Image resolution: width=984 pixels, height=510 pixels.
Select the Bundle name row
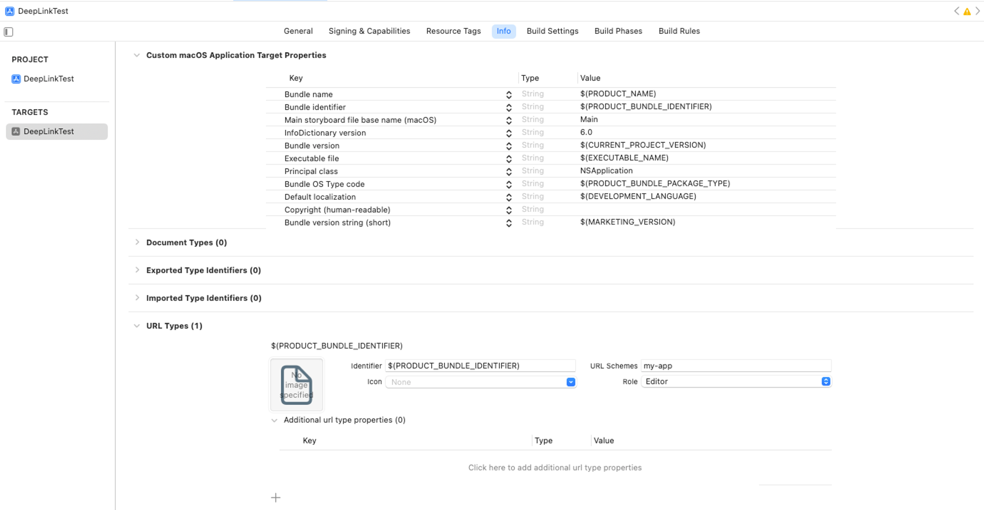551,94
